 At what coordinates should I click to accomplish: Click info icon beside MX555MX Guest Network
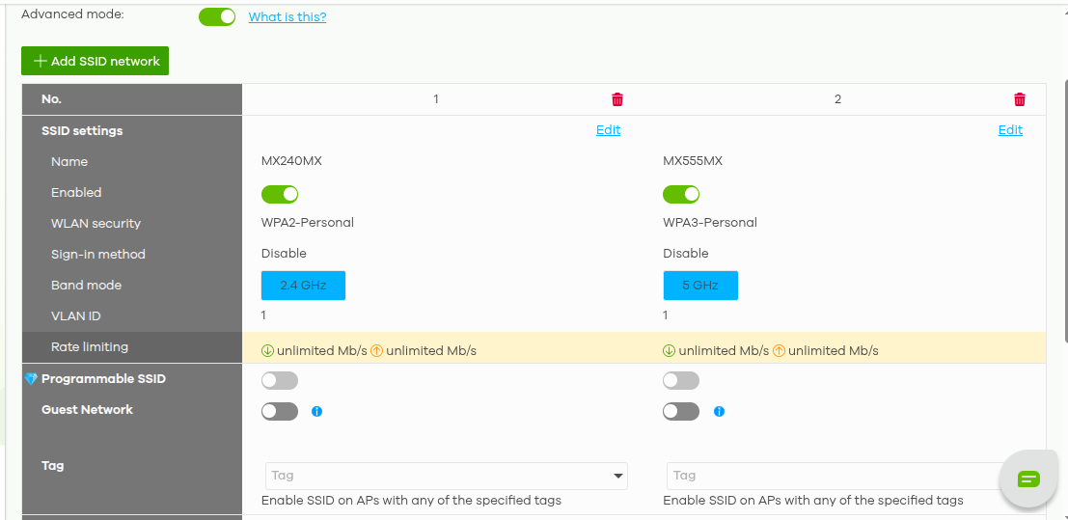pyautogui.click(x=719, y=412)
